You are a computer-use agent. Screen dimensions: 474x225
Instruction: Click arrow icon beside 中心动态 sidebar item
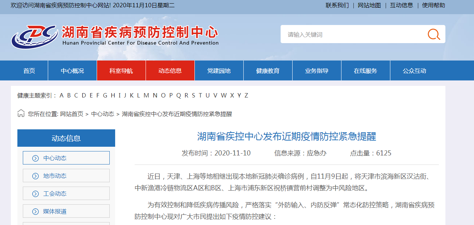[x=35, y=158]
